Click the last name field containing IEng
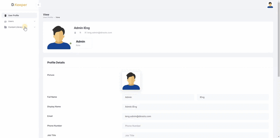The image size is (280, 138). click(x=233, y=97)
